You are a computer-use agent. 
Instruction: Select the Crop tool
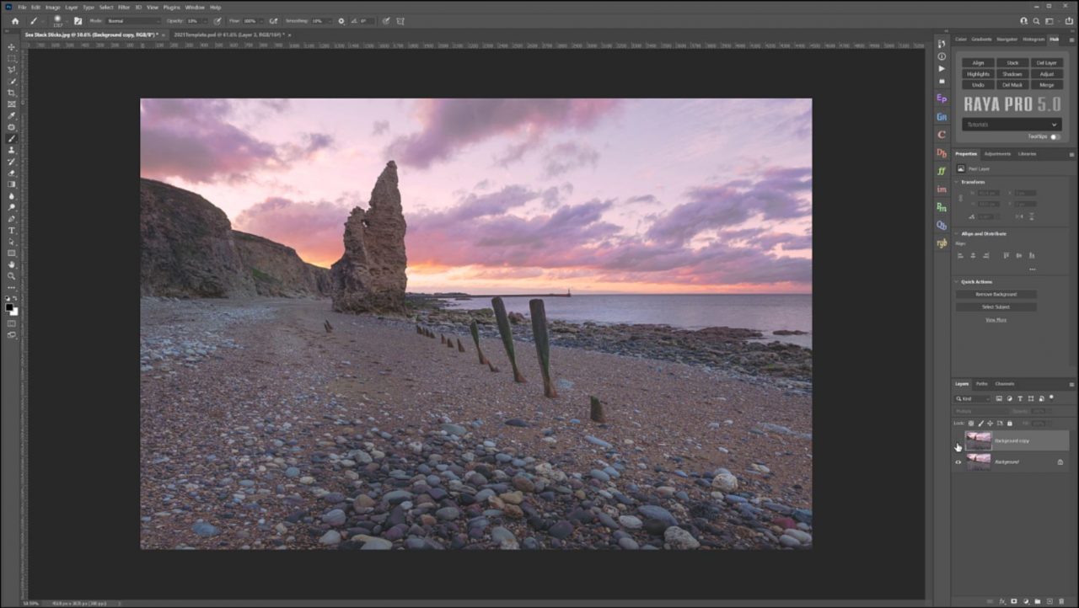[x=11, y=93]
